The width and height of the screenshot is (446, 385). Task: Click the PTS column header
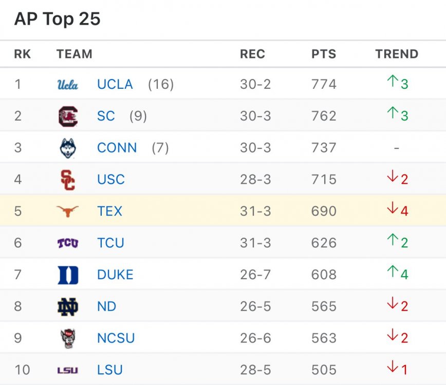coord(324,54)
